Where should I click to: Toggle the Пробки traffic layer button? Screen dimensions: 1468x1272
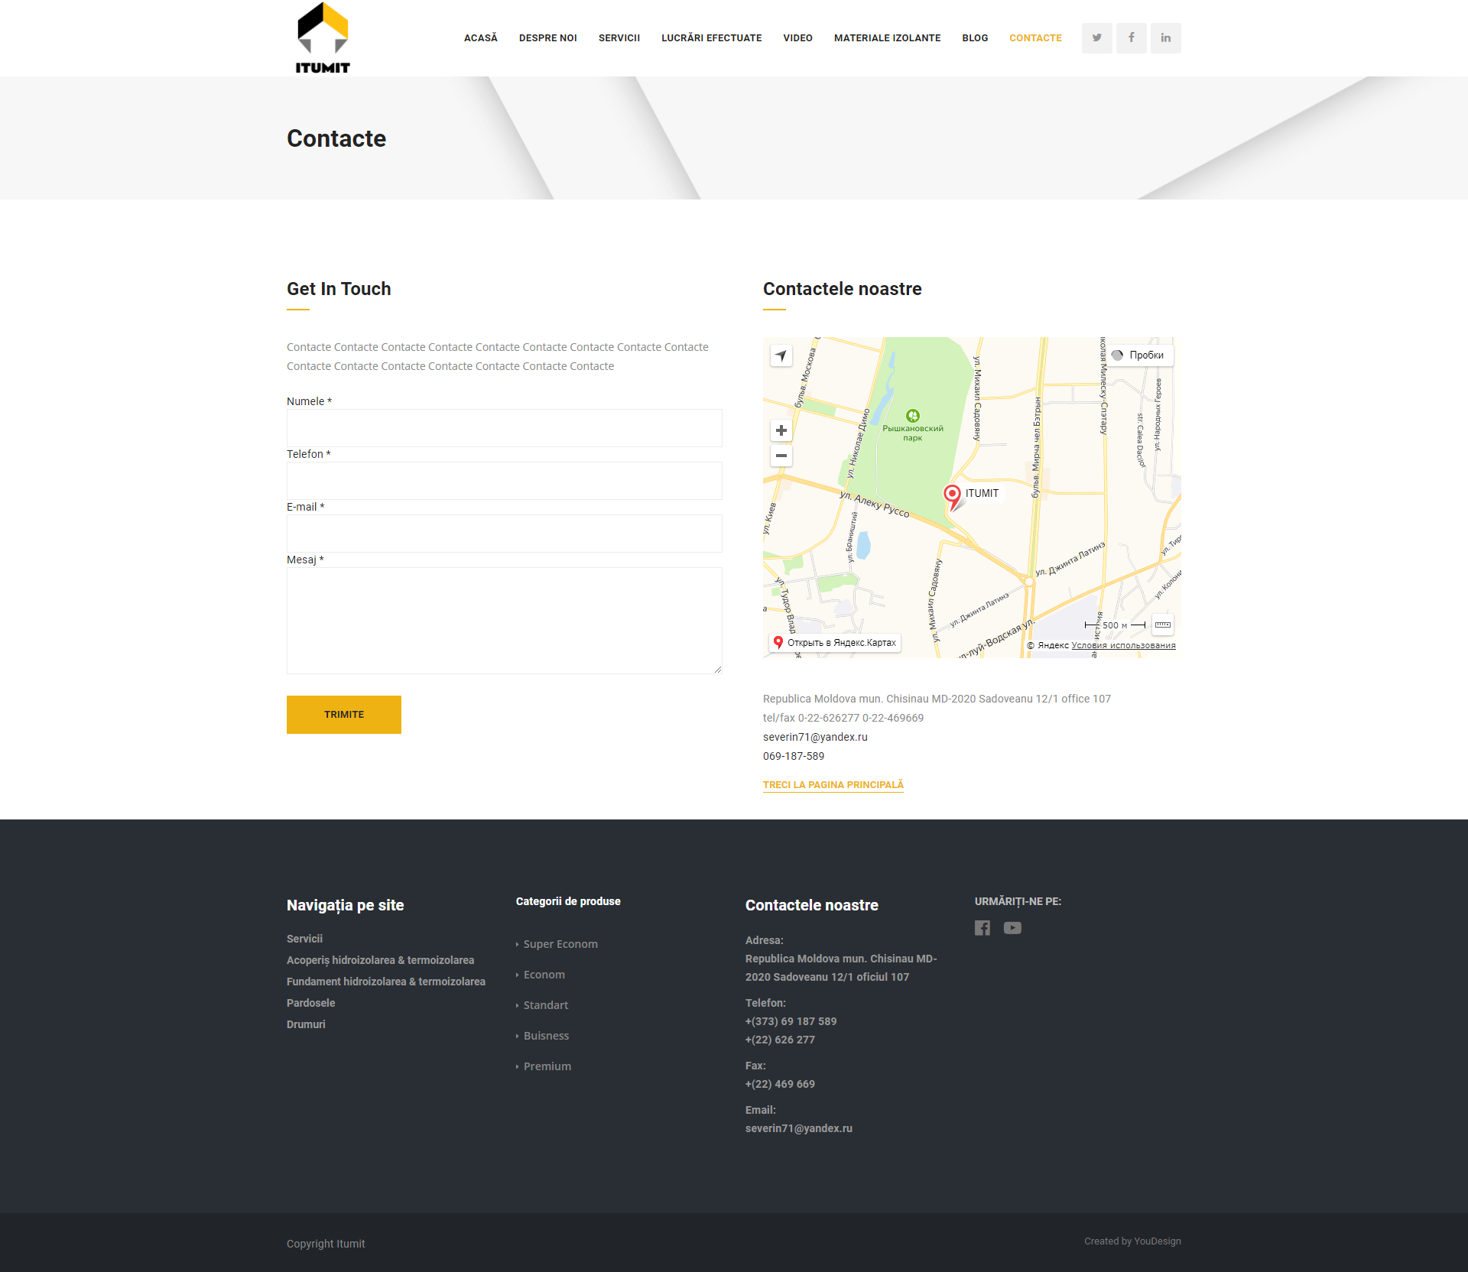tap(1138, 355)
